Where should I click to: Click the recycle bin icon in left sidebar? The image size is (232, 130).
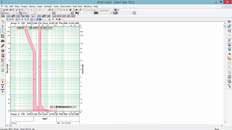[x=3, y=70]
